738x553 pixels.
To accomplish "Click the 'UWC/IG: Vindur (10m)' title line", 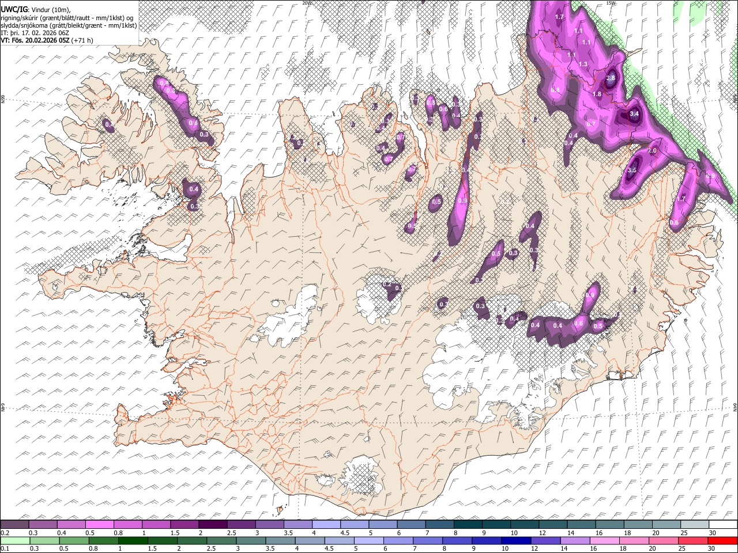I will click(36, 10).
